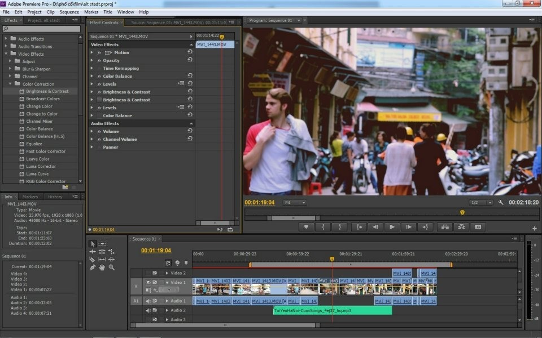
Task: Create a new custom bin in Effects panel
Action: click(65, 187)
